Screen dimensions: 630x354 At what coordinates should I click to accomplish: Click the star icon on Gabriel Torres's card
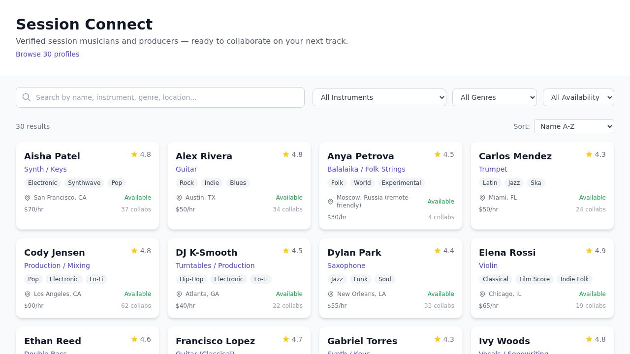click(x=438, y=339)
